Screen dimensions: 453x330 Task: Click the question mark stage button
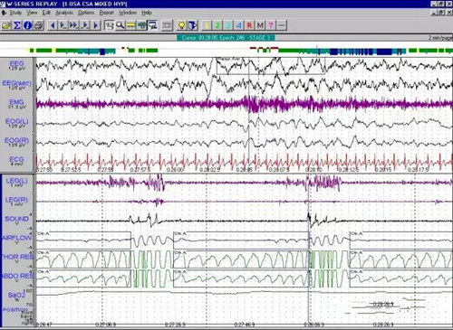(x=271, y=25)
